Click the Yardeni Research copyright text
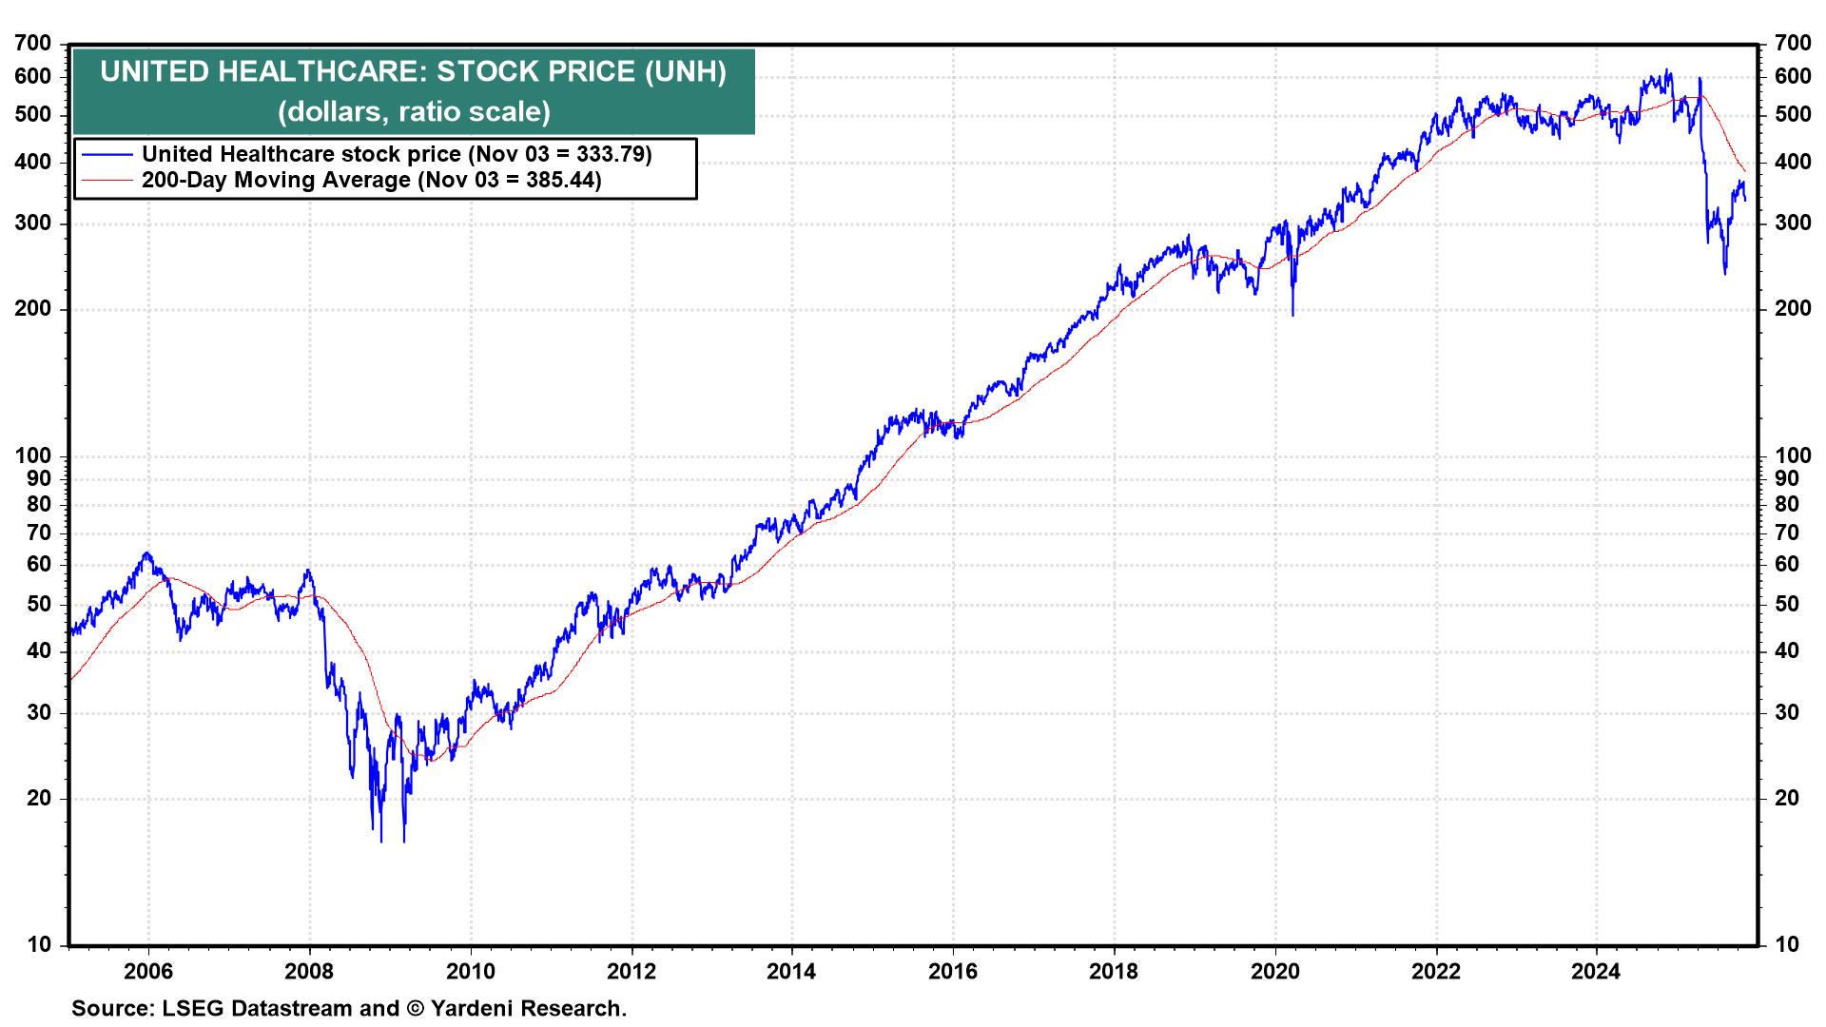The width and height of the screenshot is (1826, 1027). click(529, 1009)
